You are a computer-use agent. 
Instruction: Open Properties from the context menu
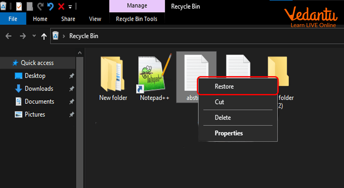[229, 133]
